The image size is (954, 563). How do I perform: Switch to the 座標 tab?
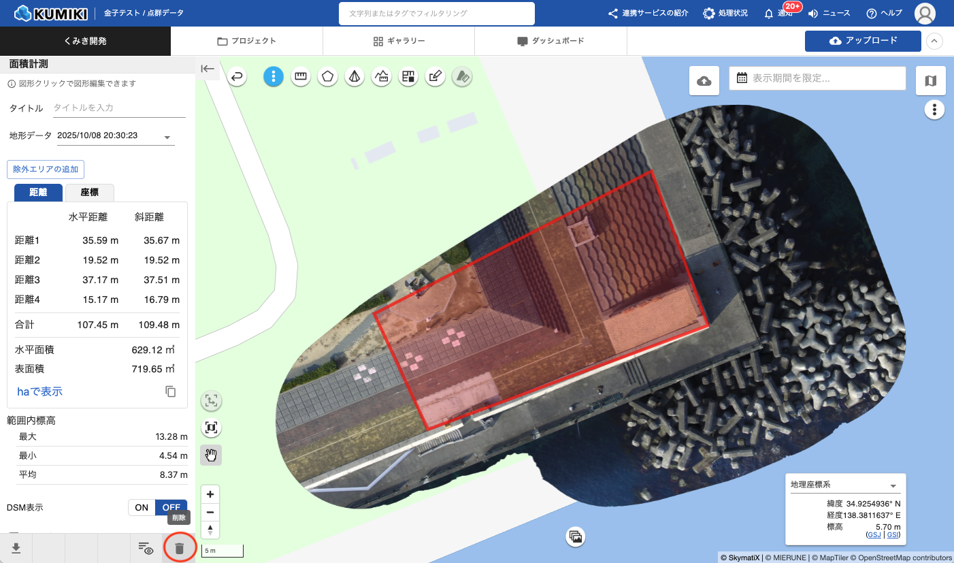coord(89,193)
